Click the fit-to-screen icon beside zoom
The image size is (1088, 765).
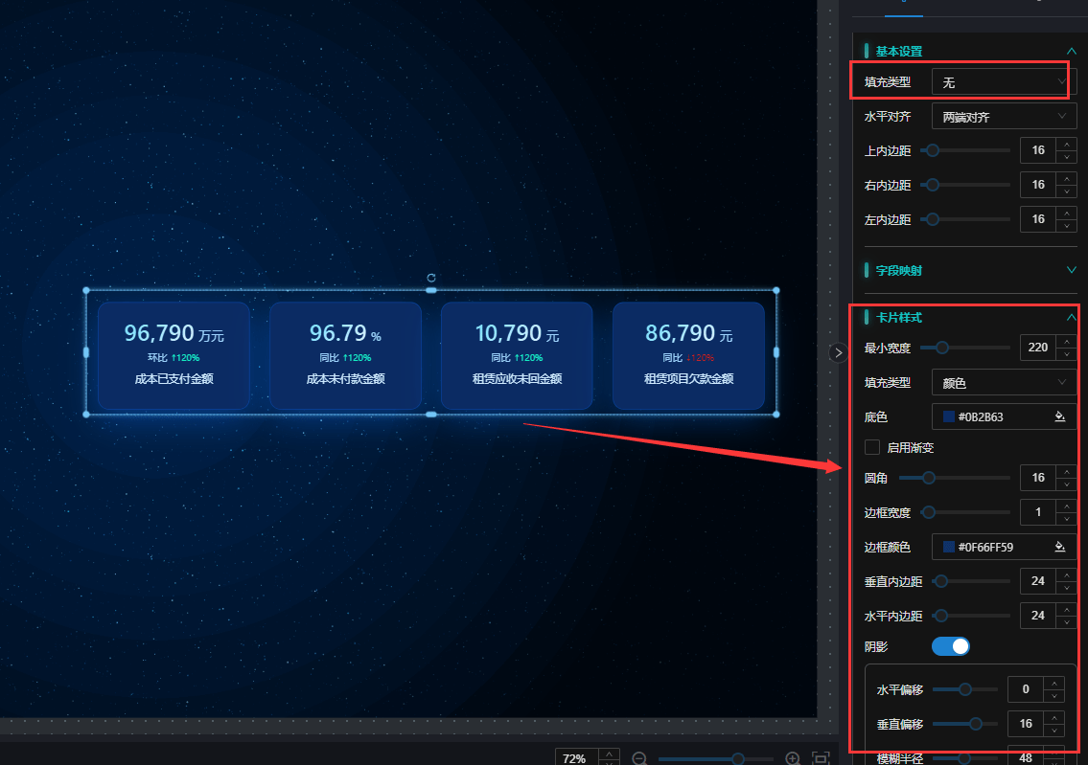[821, 758]
